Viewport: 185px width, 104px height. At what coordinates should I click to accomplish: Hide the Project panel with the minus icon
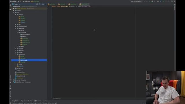(x=45, y=4)
